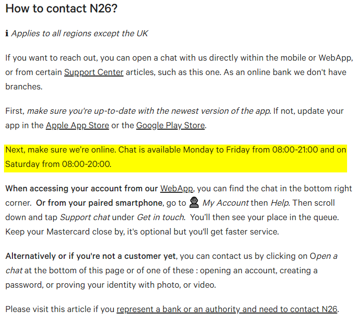This screenshot has height=318, width=361.
Task: Follow the Apple App Store link
Action: point(77,125)
